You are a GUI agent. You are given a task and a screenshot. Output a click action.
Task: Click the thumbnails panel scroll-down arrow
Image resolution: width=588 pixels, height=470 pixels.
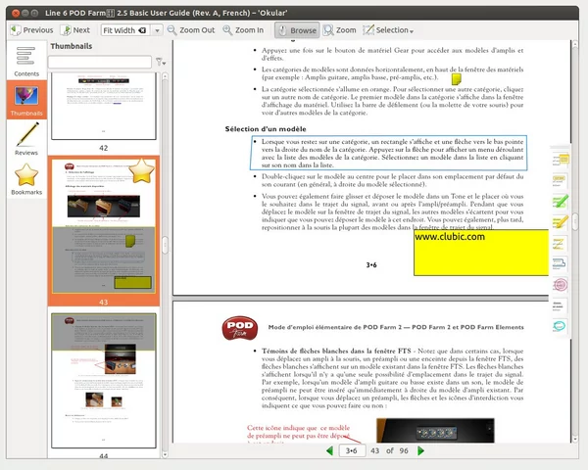point(165,454)
